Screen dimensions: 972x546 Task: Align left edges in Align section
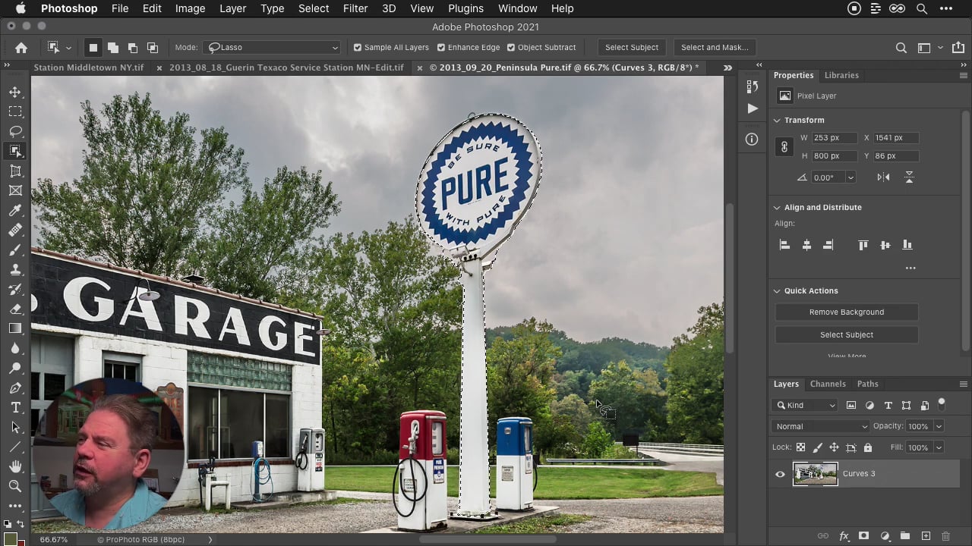[x=785, y=245]
